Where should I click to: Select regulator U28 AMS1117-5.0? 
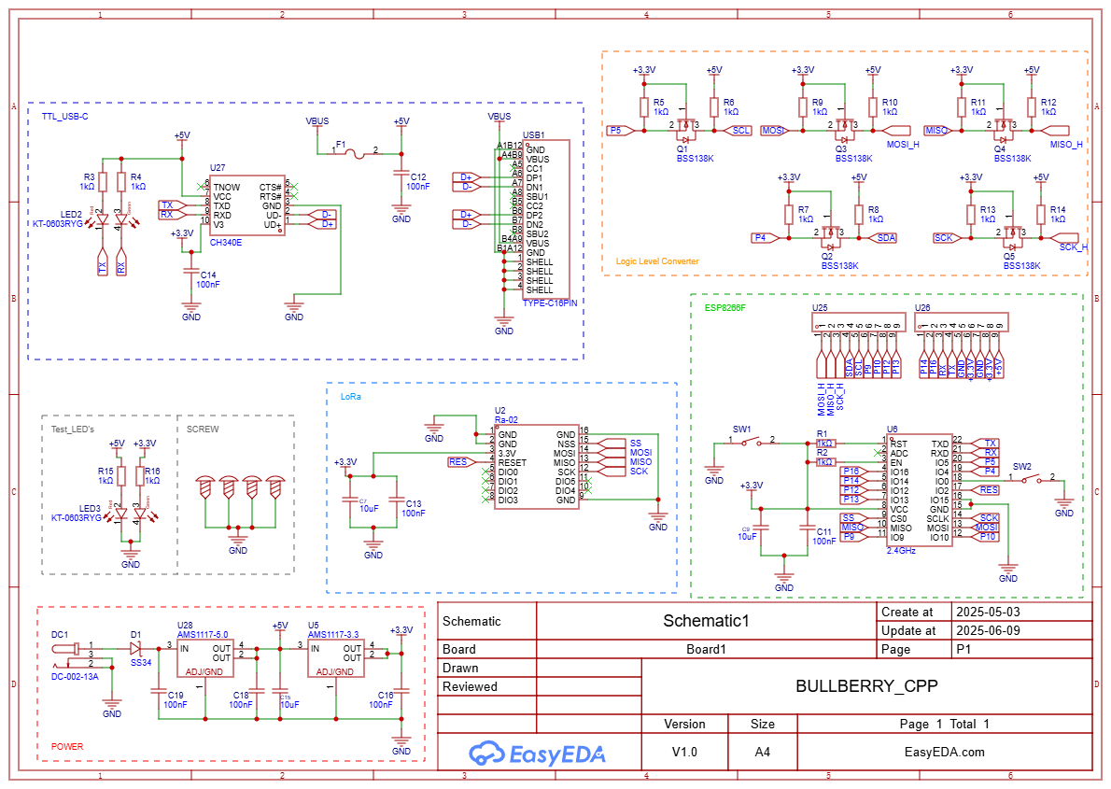pos(205,659)
